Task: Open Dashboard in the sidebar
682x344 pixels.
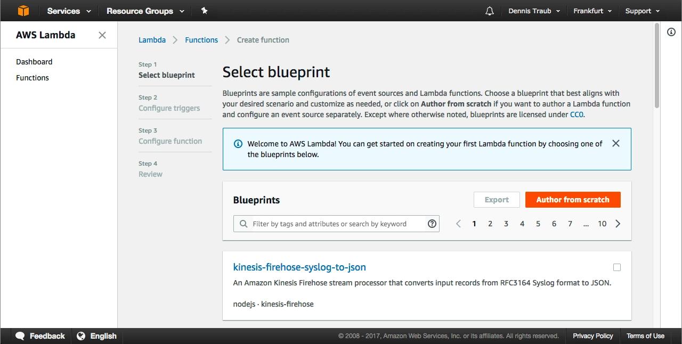Action: click(x=34, y=62)
